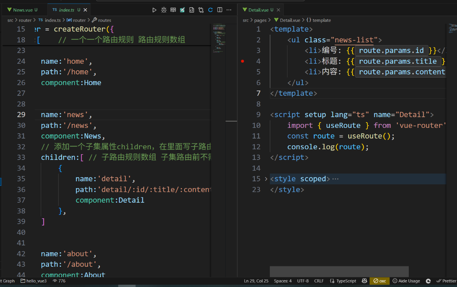
Task: Click the blue refresh circular icon in toolbar
Action: pos(211,10)
